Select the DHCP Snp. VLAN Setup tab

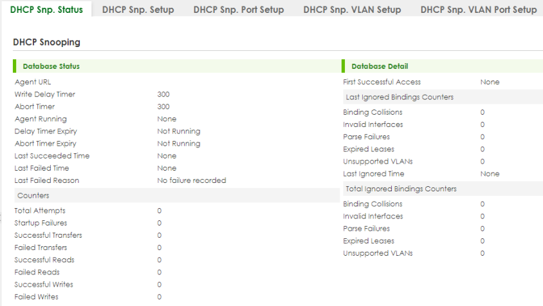click(x=352, y=10)
